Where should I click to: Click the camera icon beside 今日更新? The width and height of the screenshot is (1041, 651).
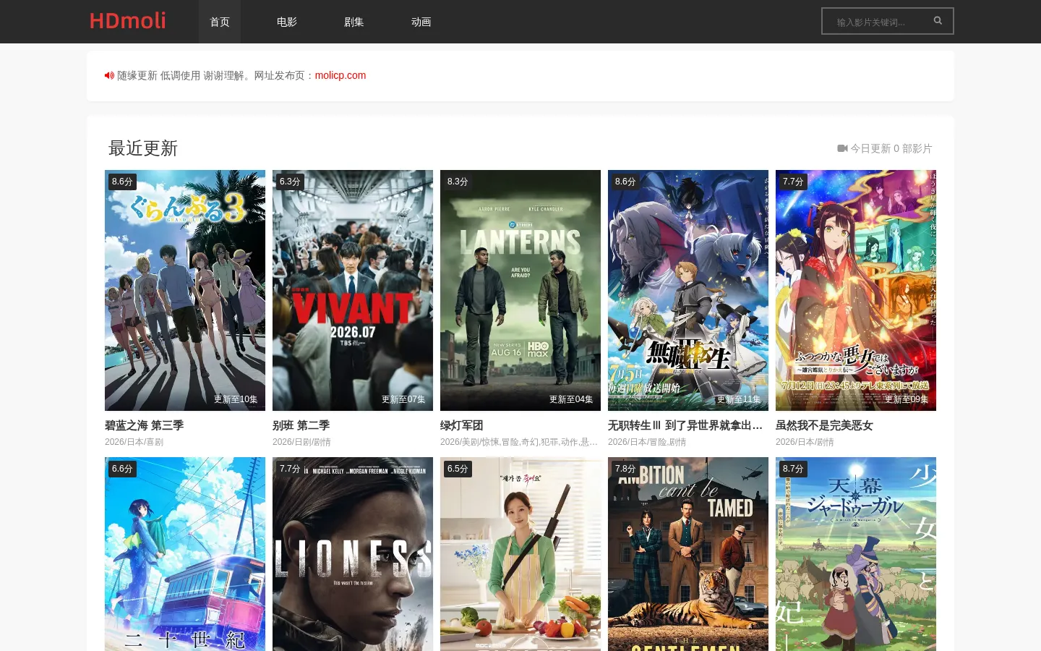point(842,148)
